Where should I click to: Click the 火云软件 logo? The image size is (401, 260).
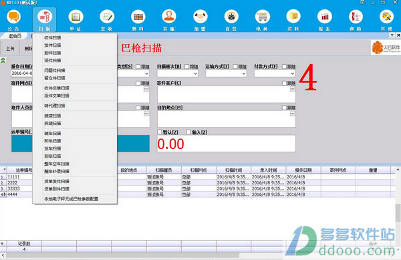(x=386, y=47)
